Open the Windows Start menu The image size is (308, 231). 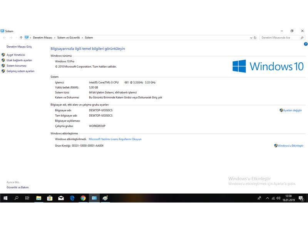[x=5, y=198]
